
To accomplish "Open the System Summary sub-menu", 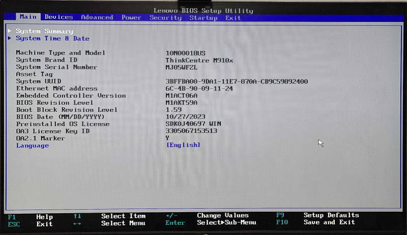I will coord(44,31).
